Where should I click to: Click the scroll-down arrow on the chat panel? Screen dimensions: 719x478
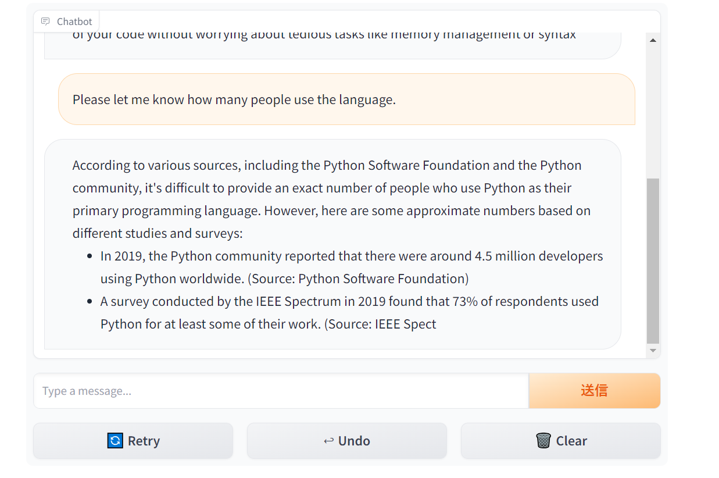653,350
